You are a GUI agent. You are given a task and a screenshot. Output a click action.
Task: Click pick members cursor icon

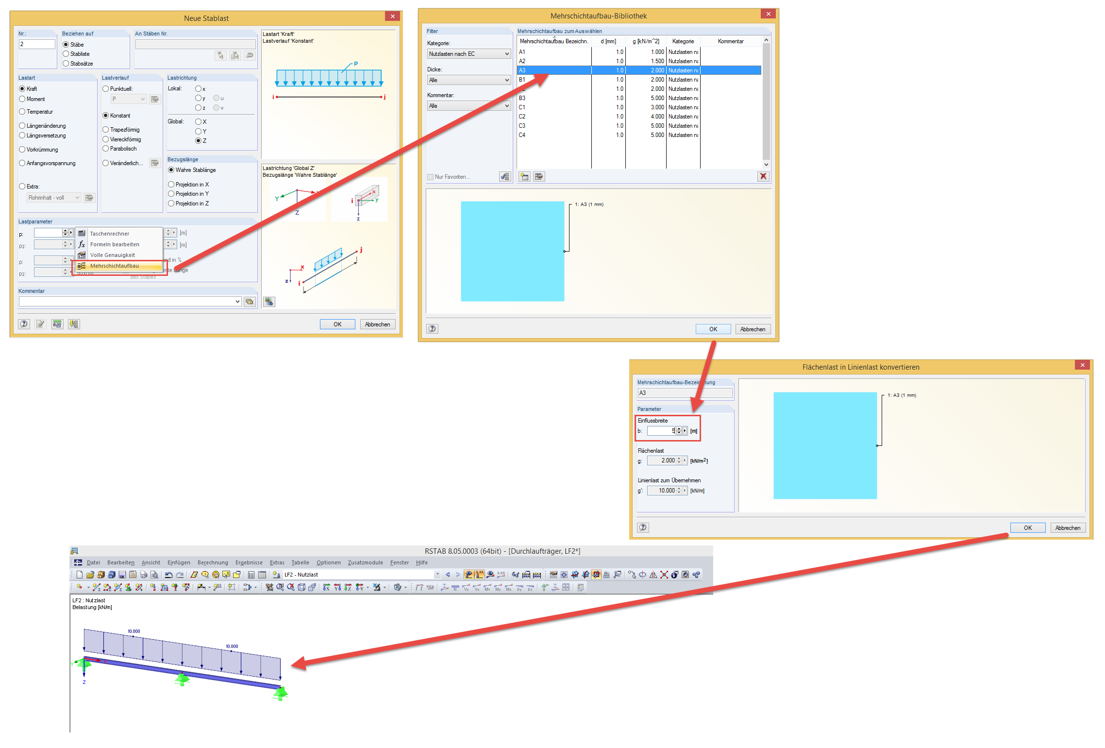tap(220, 55)
